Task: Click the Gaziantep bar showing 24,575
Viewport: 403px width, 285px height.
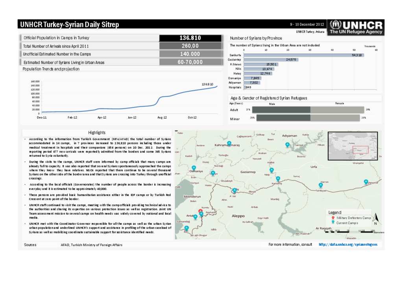Action: tap(271, 59)
